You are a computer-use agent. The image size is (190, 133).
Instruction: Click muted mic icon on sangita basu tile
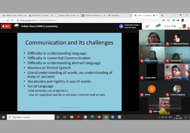point(142,78)
